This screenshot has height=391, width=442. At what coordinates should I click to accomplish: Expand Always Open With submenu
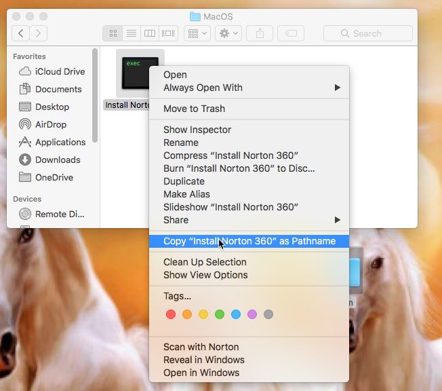coord(249,88)
